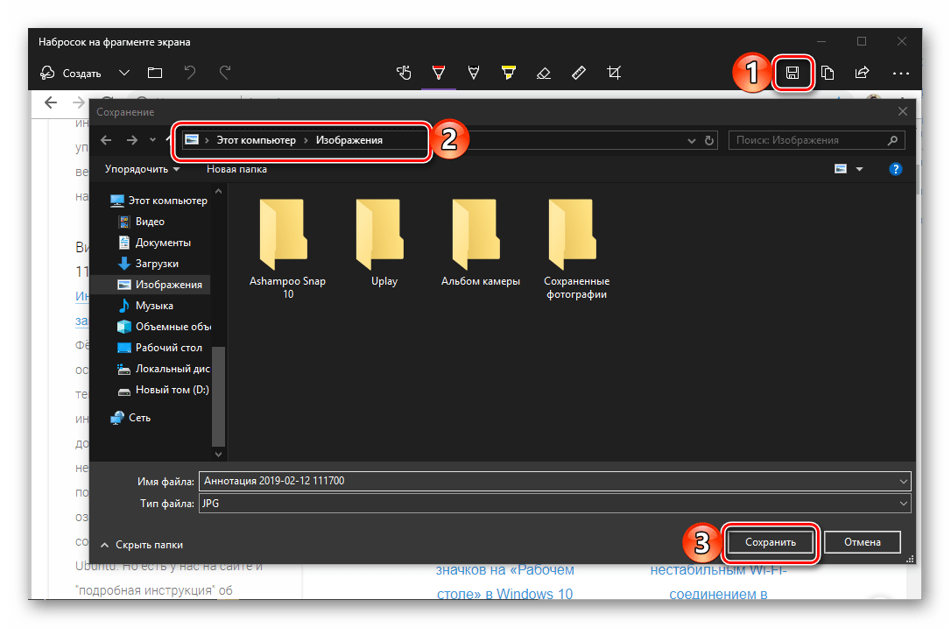Click the Save floppy disk icon
951x628 pixels.
[x=792, y=73]
